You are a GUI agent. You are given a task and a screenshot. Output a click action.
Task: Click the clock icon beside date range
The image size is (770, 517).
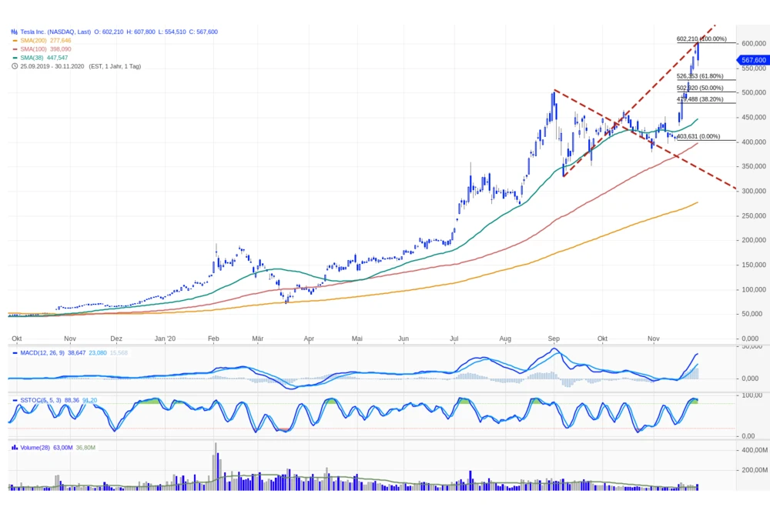coord(15,66)
